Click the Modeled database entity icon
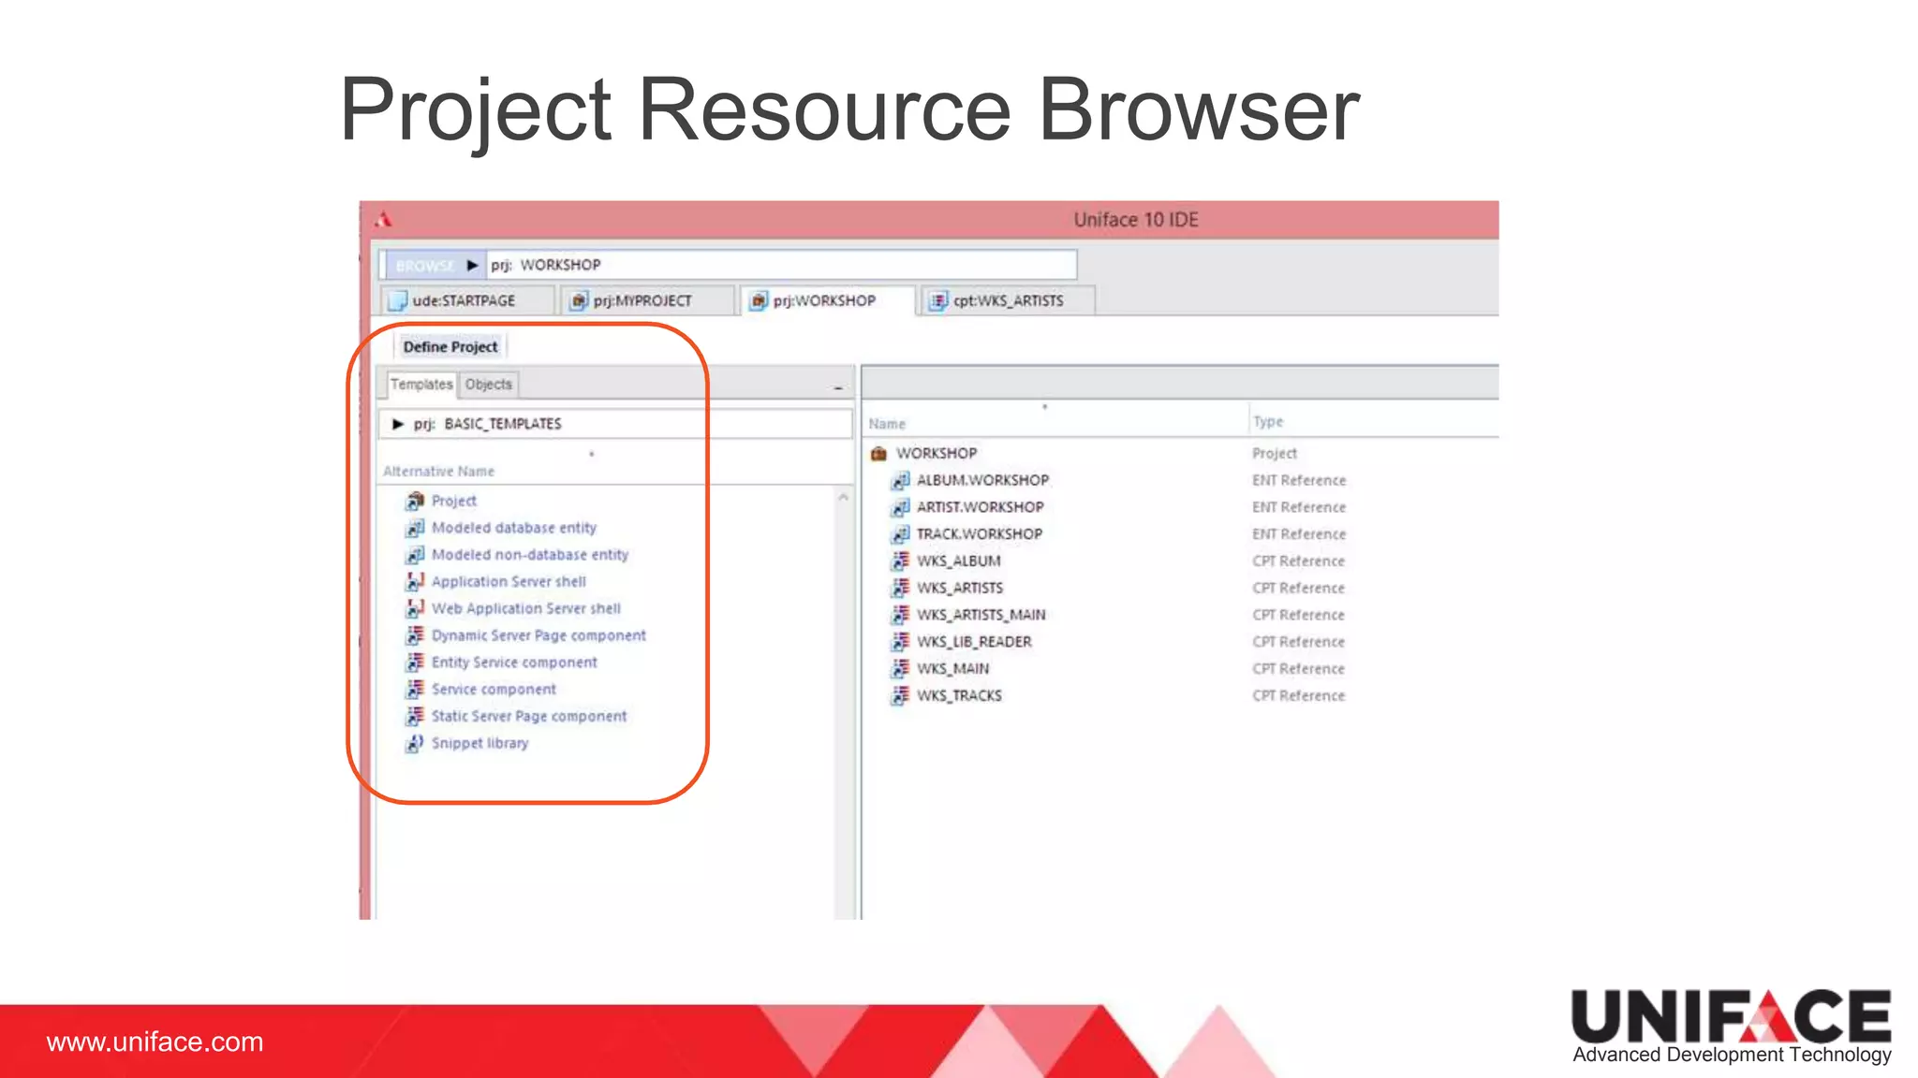This screenshot has width=1918, height=1078. (x=414, y=529)
